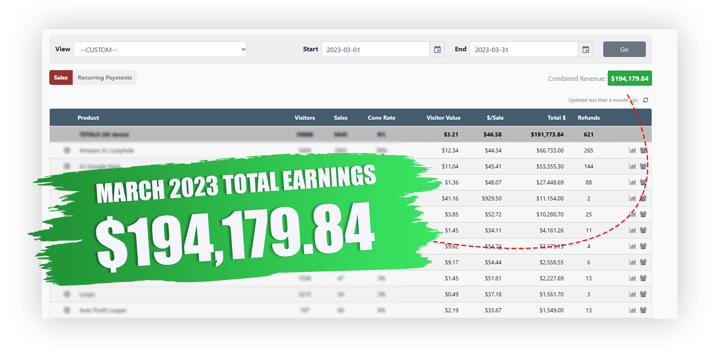
Task: Open chart icon for the $2,227.69 row
Action: click(x=632, y=278)
